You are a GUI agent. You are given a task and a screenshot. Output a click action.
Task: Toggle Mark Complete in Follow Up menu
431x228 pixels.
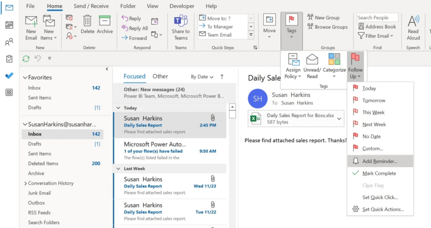point(379,173)
